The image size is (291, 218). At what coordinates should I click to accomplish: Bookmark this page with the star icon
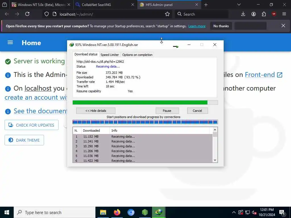(x=167, y=14)
